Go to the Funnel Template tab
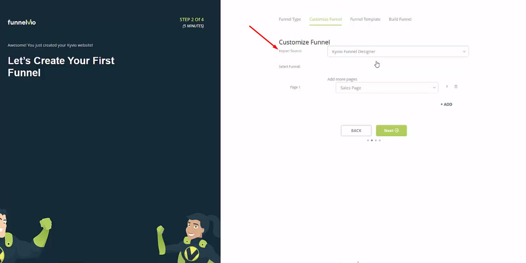 pyautogui.click(x=365, y=19)
